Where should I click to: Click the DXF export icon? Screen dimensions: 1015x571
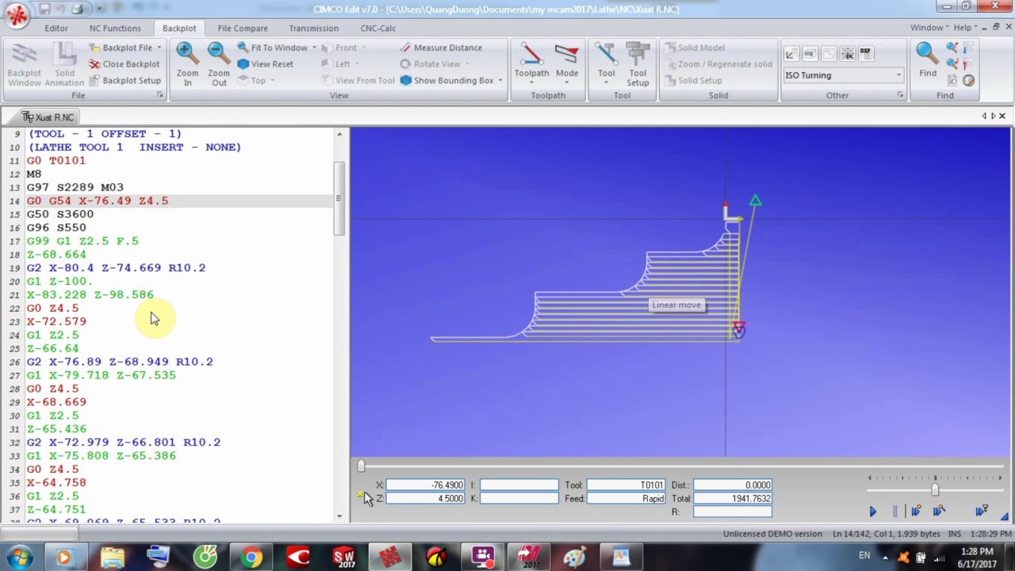[865, 53]
